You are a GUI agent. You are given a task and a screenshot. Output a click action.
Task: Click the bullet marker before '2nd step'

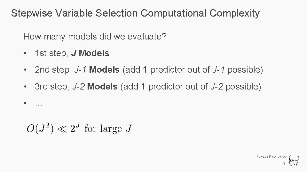[x=25, y=70]
